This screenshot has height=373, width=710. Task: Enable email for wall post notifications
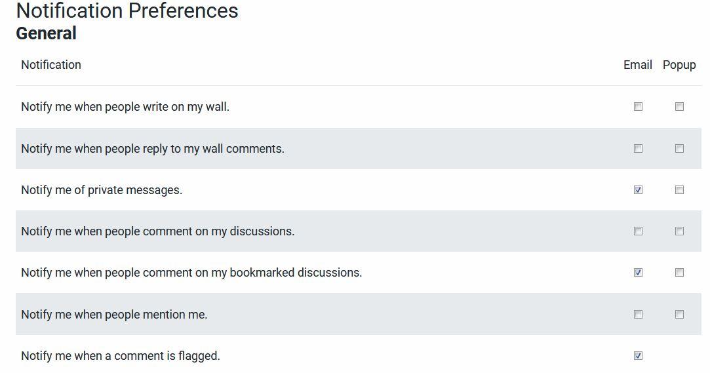coord(638,107)
